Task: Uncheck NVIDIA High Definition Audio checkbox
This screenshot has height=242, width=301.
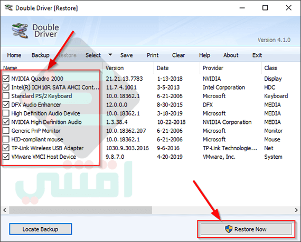Action: 6,122
